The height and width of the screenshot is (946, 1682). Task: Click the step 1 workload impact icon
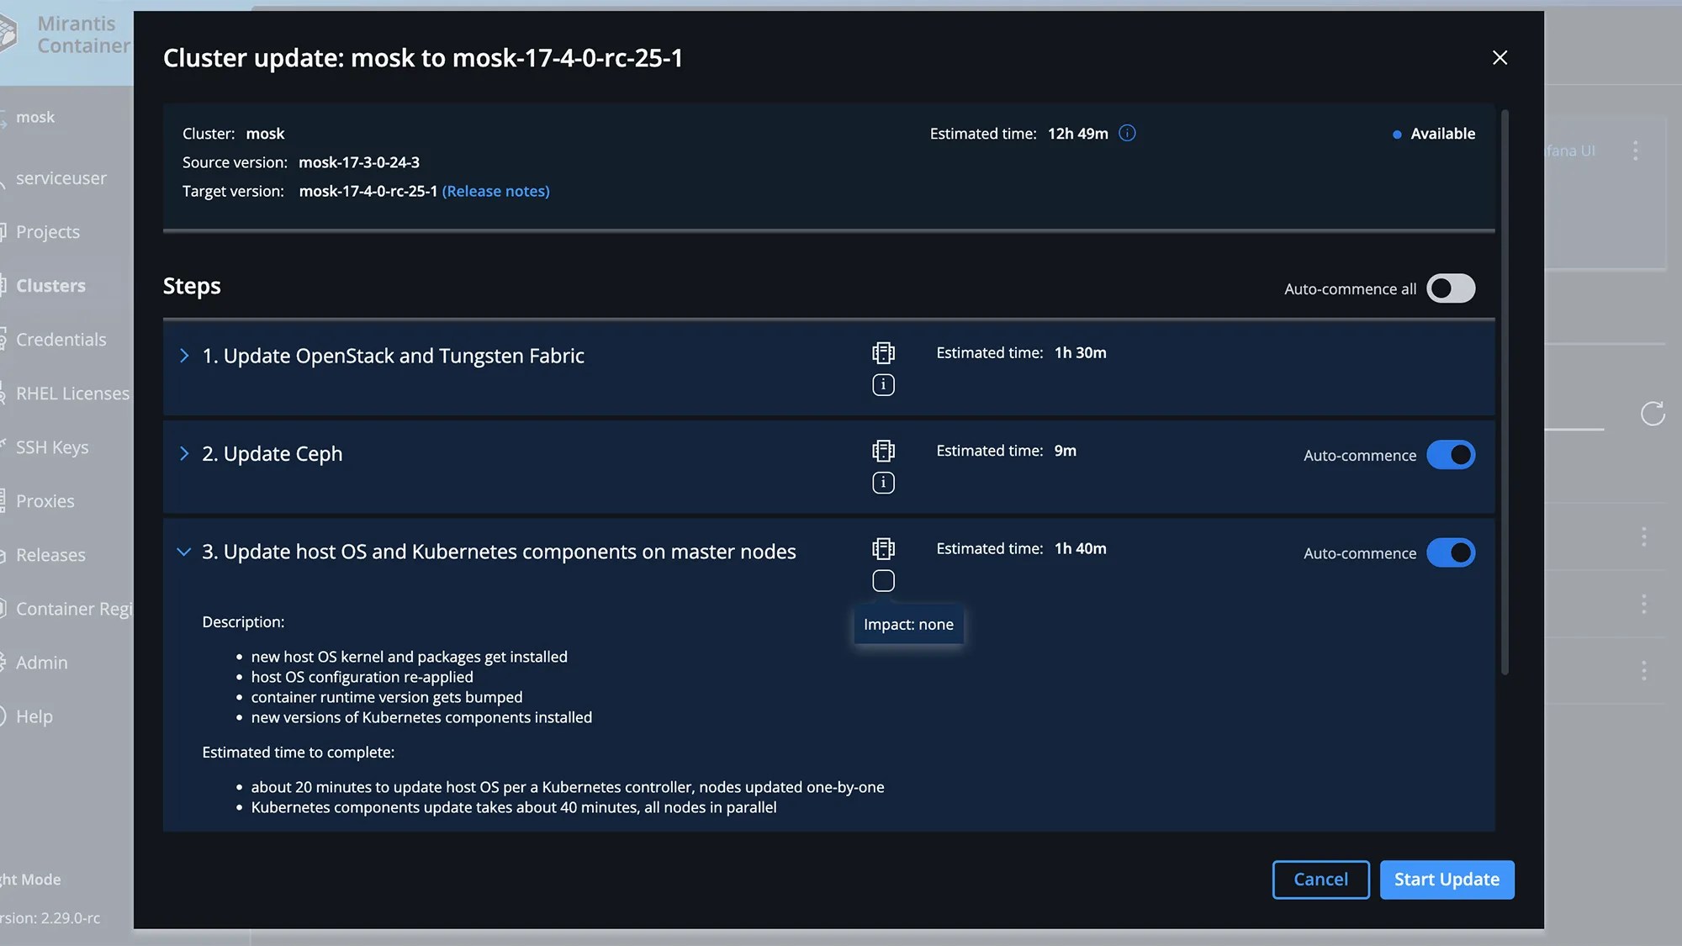coord(883,352)
